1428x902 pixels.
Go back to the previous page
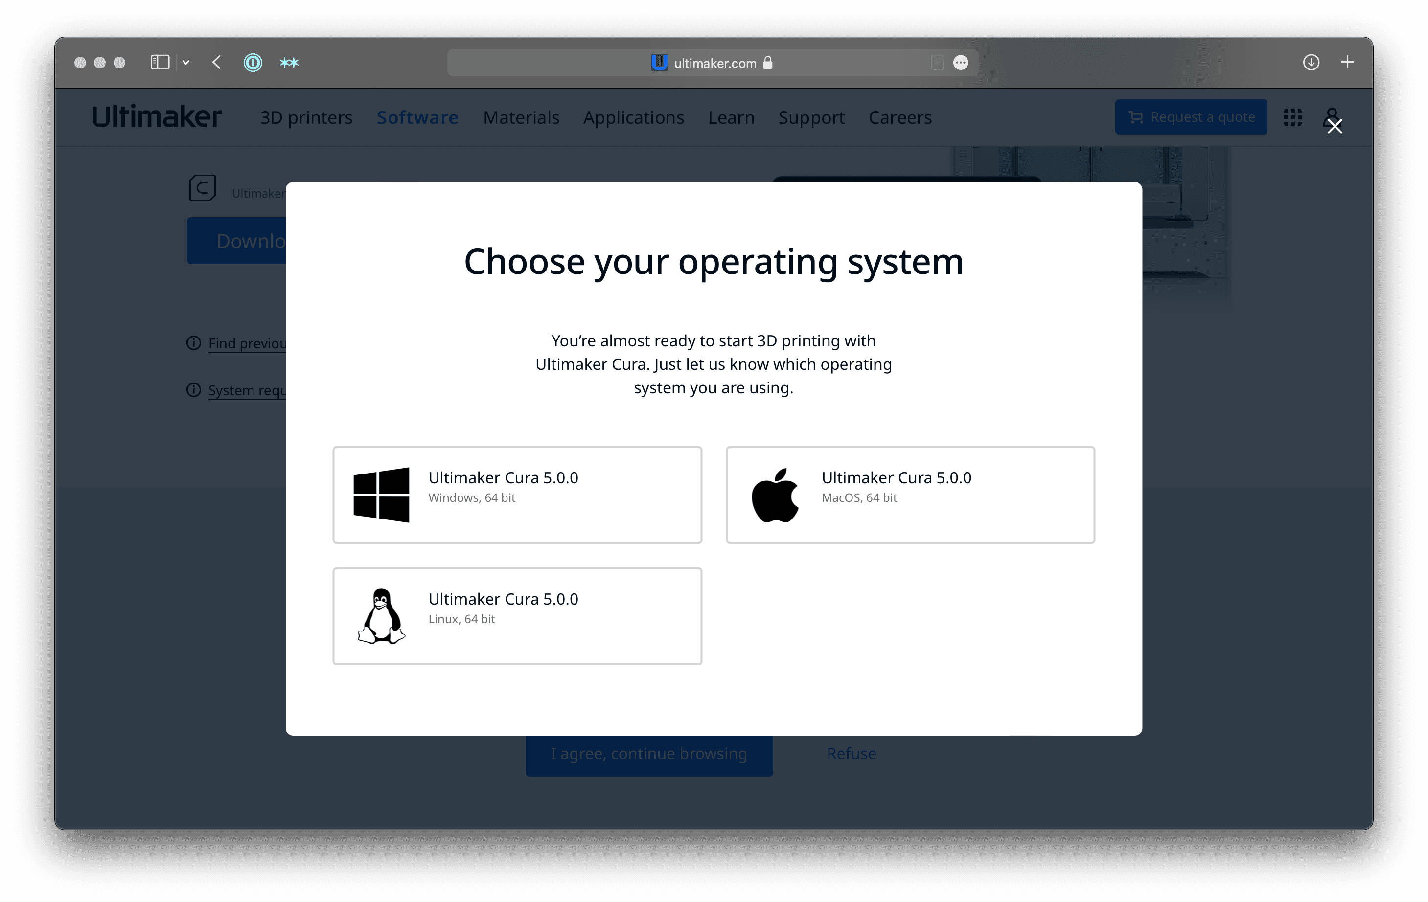217,62
